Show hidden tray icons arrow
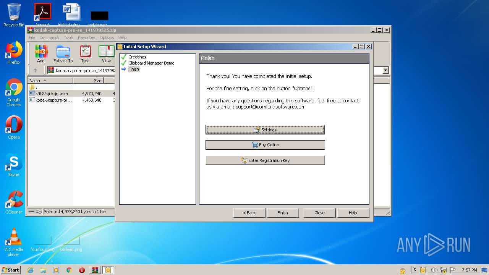489x275 pixels. tap(415, 270)
